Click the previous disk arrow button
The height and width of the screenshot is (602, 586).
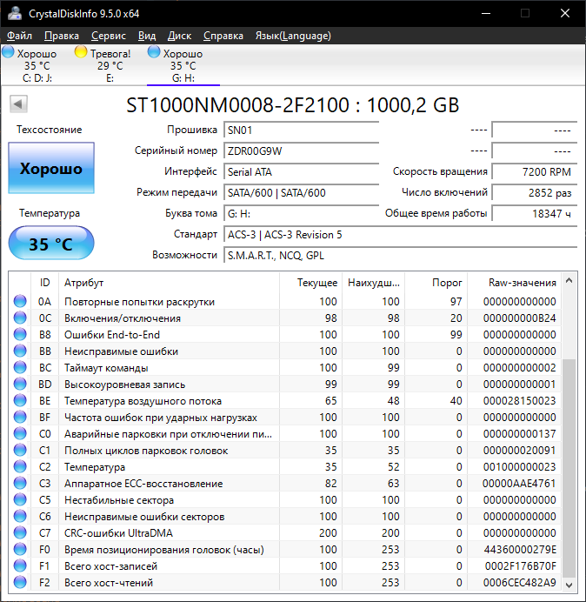pyautogui.click(x=18, y=104)
